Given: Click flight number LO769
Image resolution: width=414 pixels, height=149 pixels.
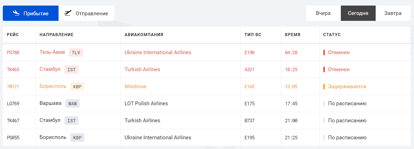Looking at the screenshot, I should (13, 104).
